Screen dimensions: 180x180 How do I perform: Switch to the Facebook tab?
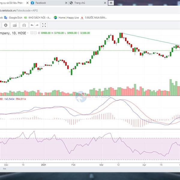pyautogui.click(x=45, y=3)
